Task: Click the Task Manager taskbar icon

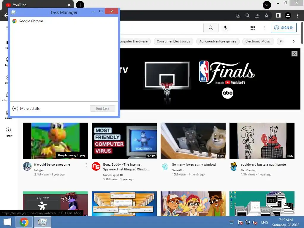Action: pyautogui.click(x=42, y=222)
